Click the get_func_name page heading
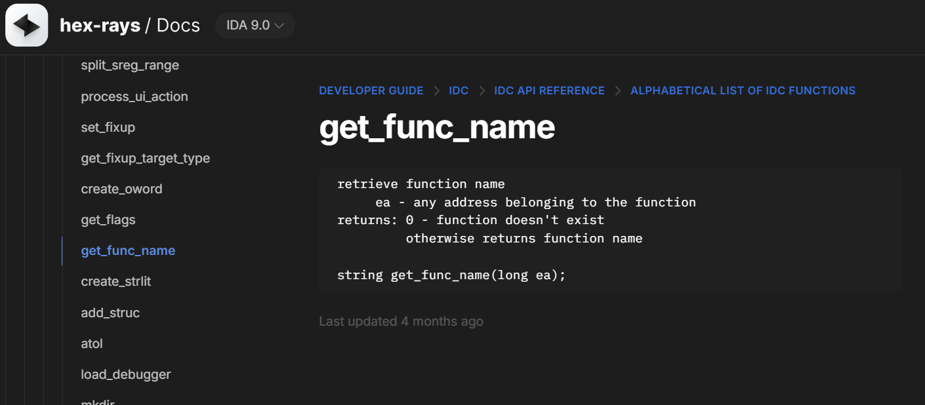The height and width of the screenshot is (405, 925). pos(437,126)
